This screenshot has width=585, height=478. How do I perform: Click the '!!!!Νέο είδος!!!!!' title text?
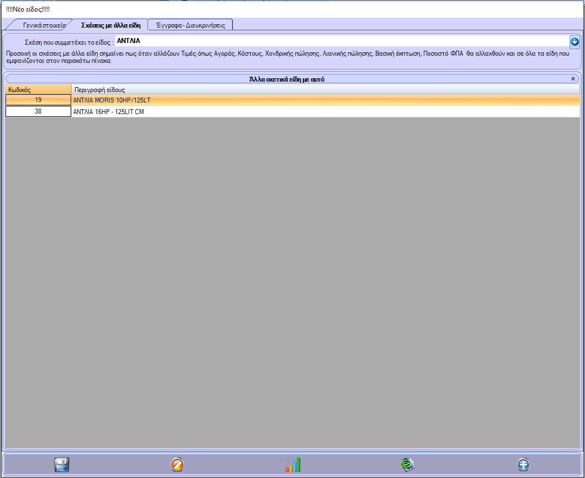pyautogui.click(x=28, y=9)
